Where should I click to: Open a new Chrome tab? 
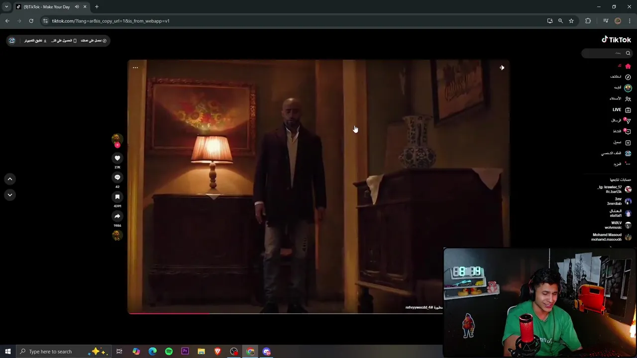click(97, 7)
